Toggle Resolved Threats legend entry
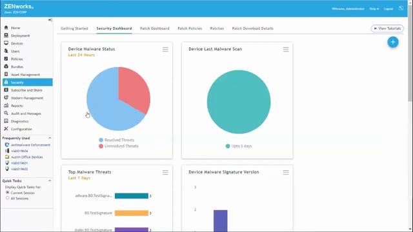Viewport: 413px width, 232px height. tap(116, 140)
